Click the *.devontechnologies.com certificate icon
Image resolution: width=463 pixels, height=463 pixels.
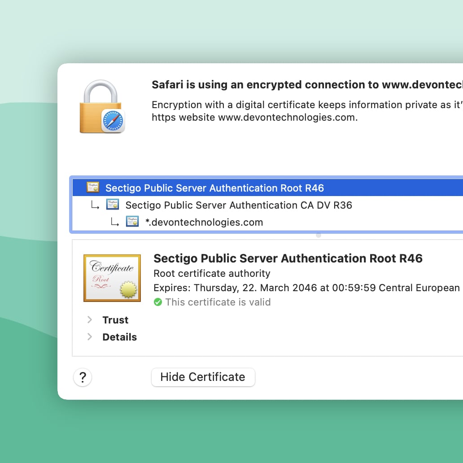[x=132, y=222]
